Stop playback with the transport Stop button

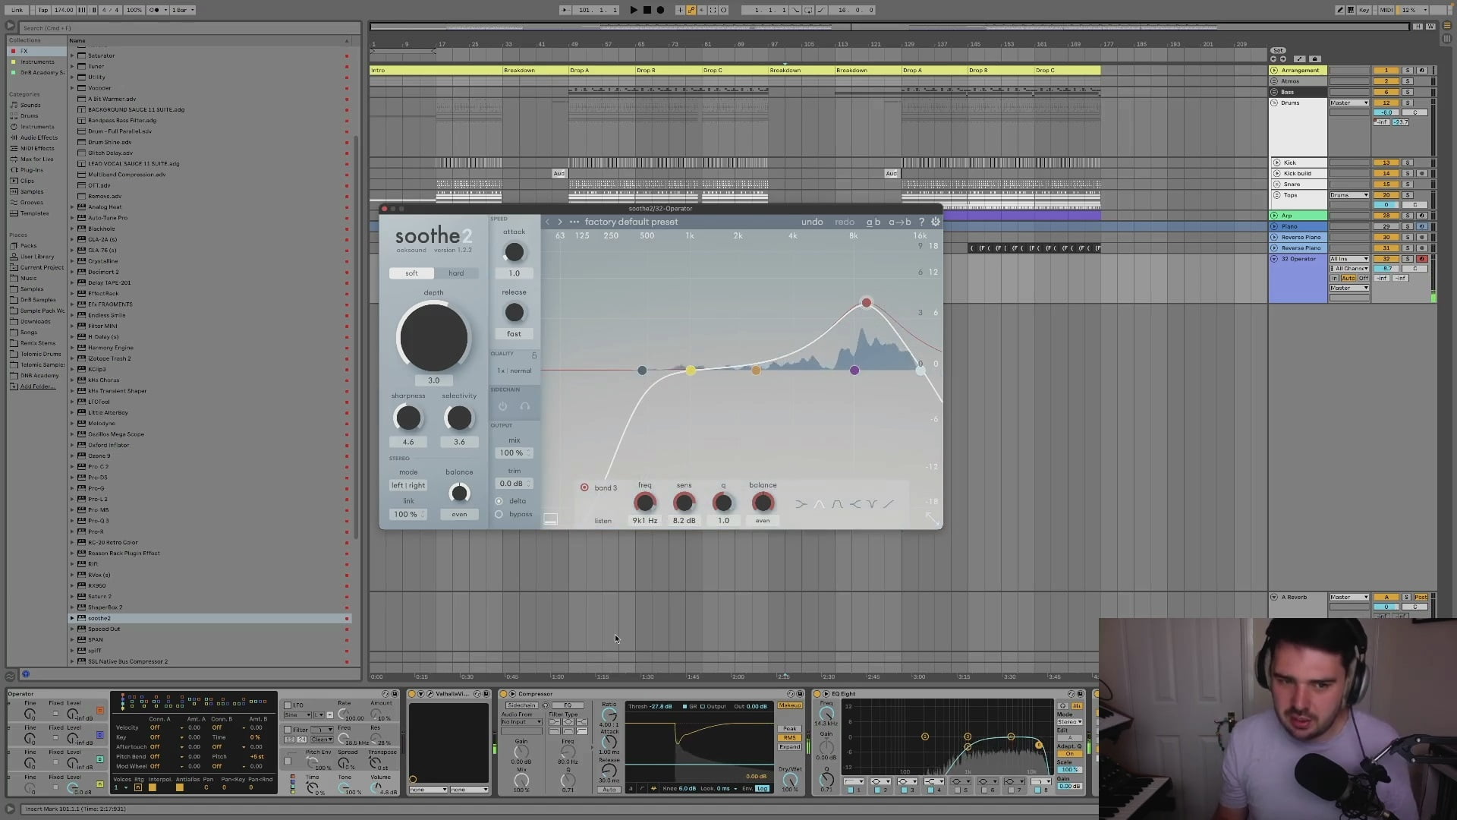coord(647,10)
